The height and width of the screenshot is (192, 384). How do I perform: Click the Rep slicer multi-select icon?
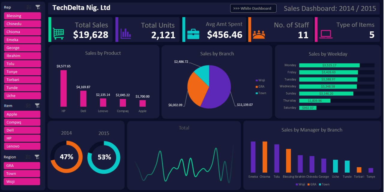point(29,7)
